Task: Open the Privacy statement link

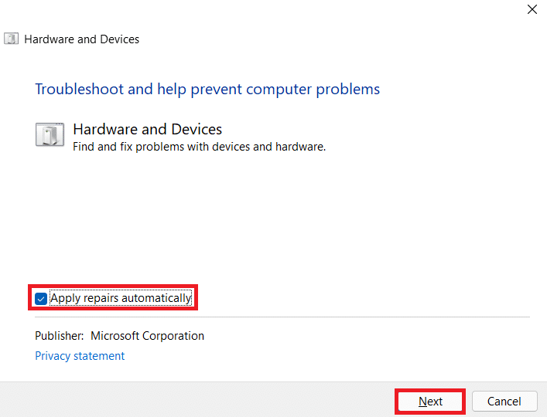Action: [x=80, y=356]
